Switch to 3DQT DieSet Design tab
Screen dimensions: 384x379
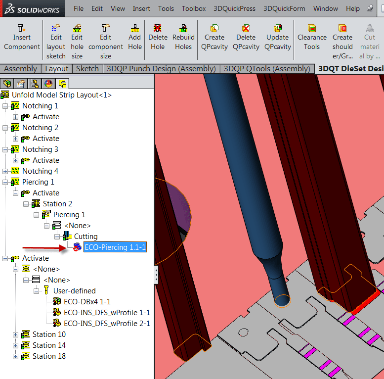pyautogui.click(x=350, y=69)
